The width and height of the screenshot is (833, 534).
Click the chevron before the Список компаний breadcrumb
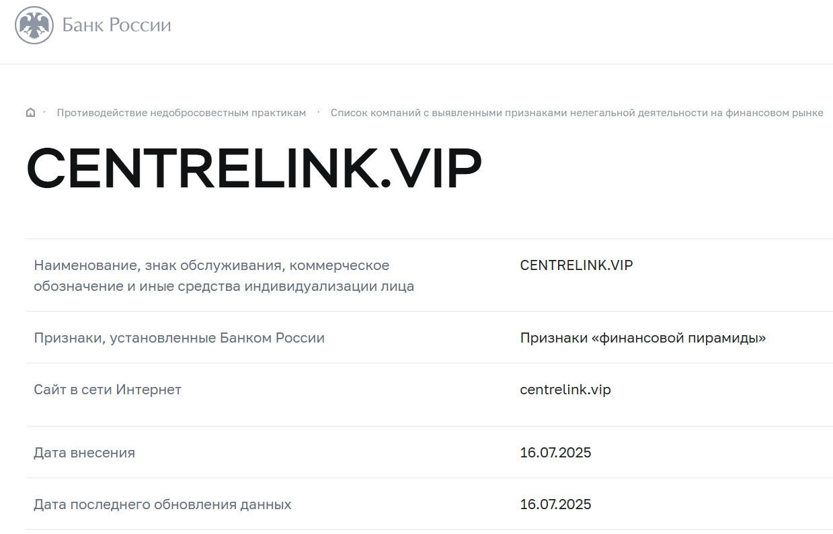tap(319, 112)
